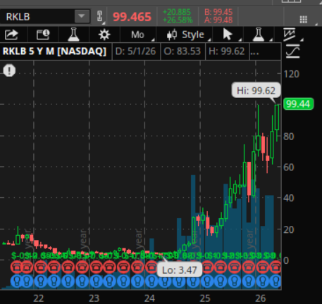Click the Lo: 3.47 price bubble
The image size is (322, 304).
[x=180, y=270]
